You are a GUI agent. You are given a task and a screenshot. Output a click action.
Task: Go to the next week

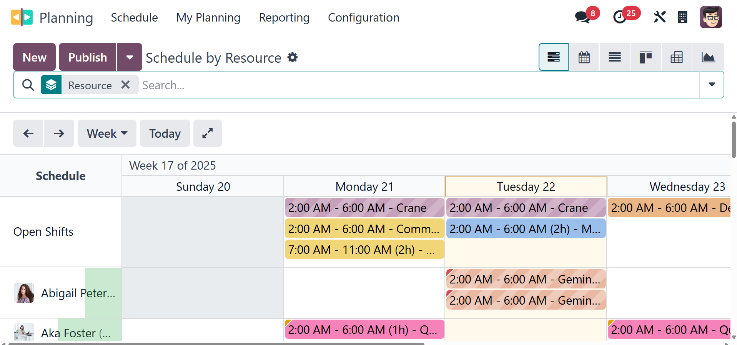[x=59, y=133]
